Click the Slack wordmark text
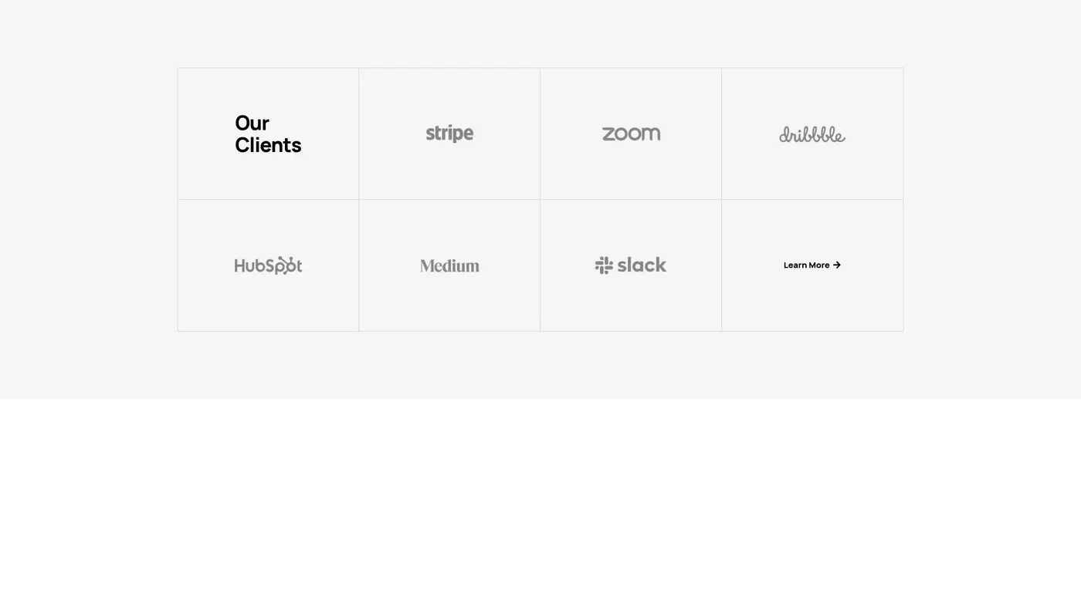Viewport: 1081px width, 608px height. [x=642, y=265]
